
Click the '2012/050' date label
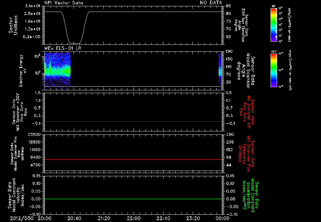22,218
